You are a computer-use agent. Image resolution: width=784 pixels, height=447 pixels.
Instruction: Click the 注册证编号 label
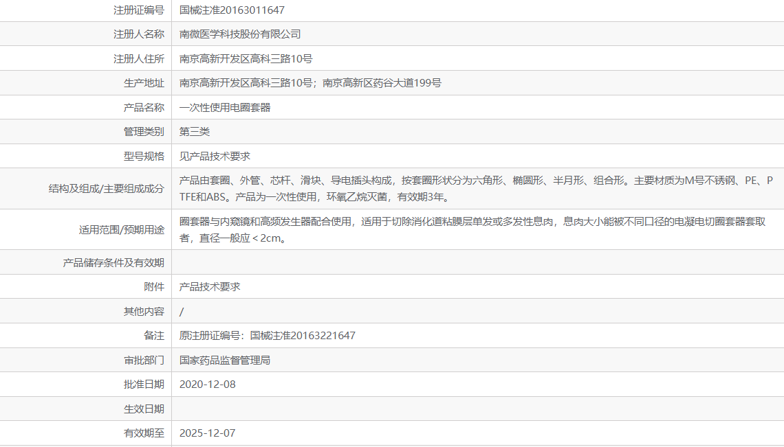(x=138, y=10)
